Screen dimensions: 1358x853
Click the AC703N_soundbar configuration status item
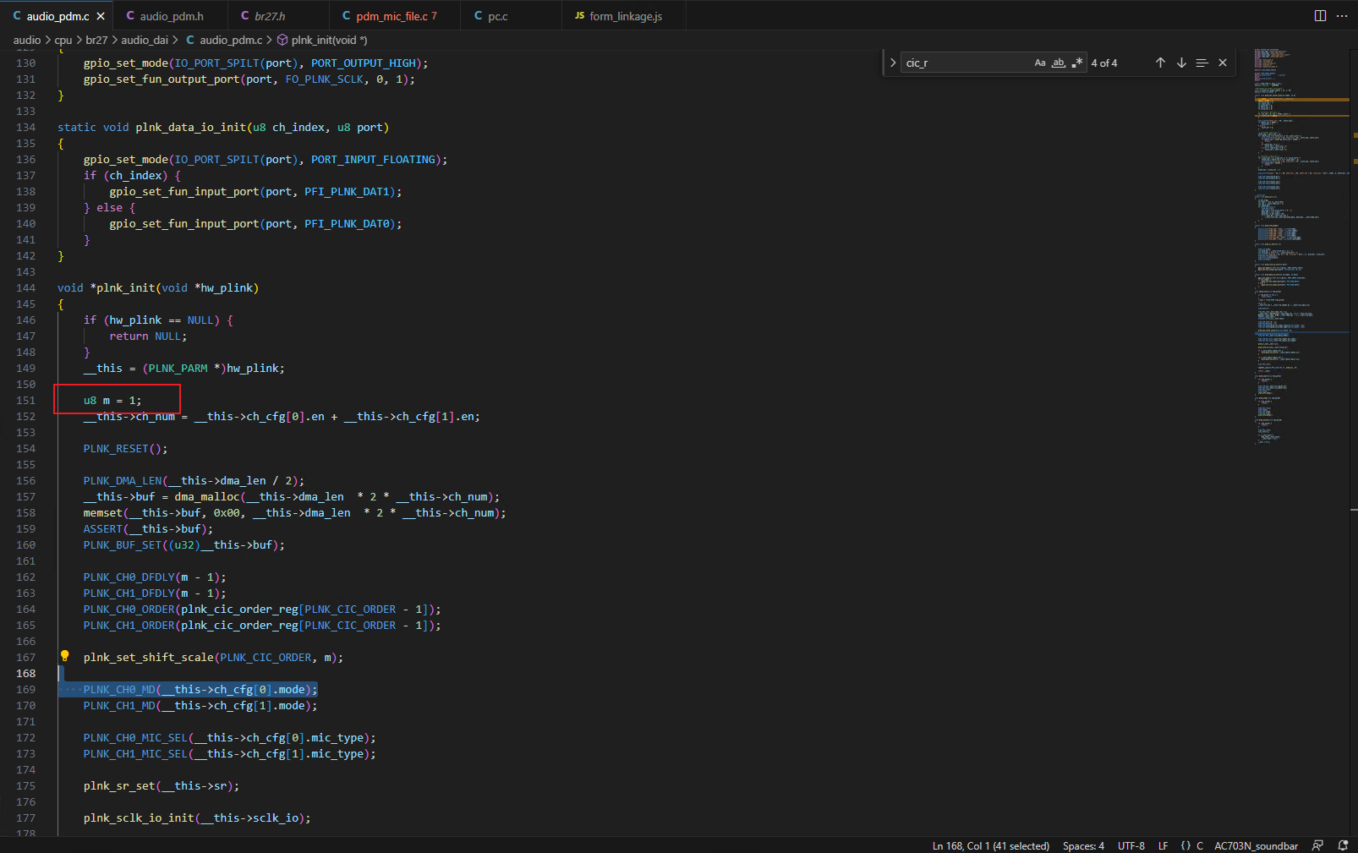click(x=1256, y=845)
